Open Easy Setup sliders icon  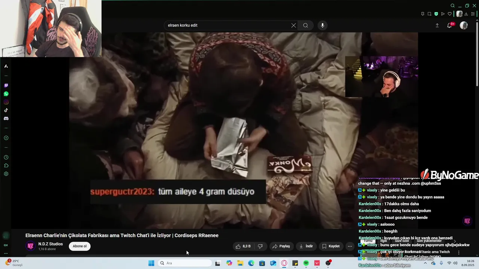(473, 14)
